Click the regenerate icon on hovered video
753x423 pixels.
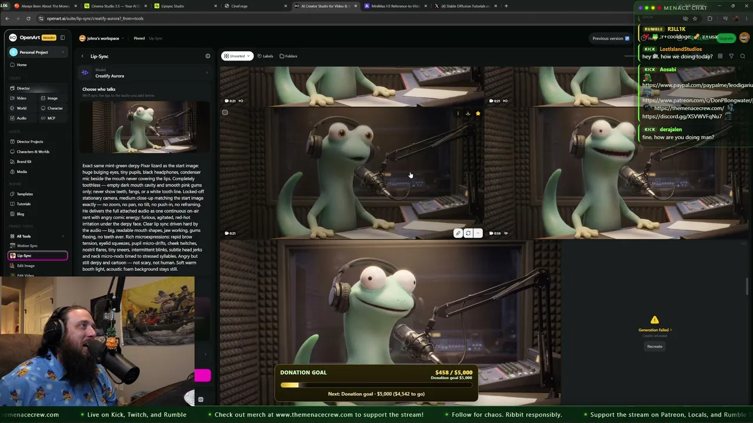tap(468, 233)
